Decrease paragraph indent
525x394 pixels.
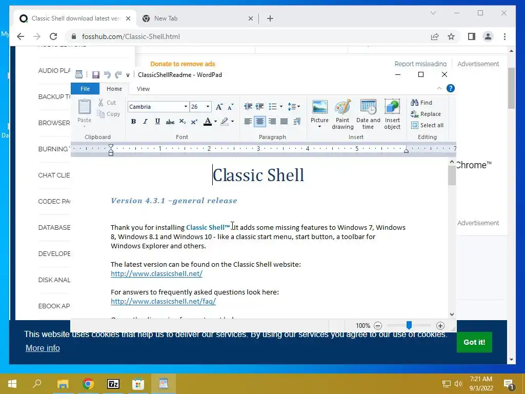[x=248, y=107]
